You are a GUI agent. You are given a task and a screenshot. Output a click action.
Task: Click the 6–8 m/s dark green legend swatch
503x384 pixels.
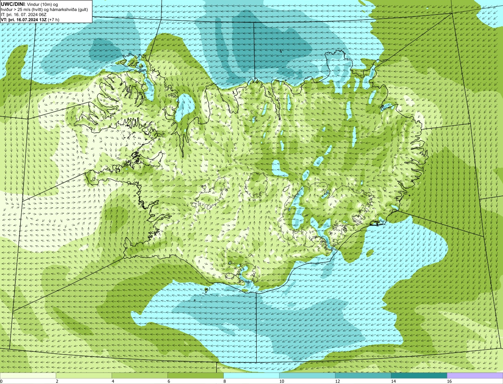[196, 376]
